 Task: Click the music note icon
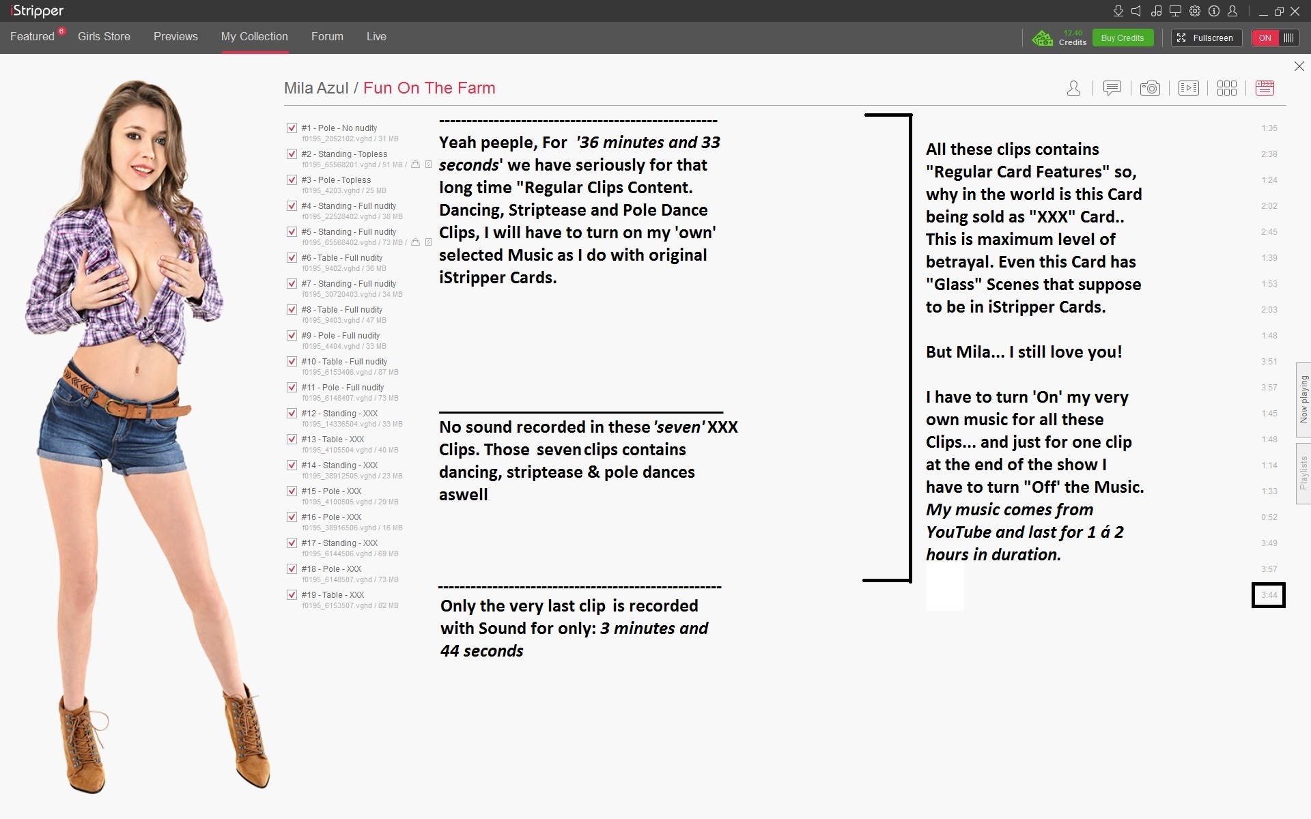coord(1156,11)
